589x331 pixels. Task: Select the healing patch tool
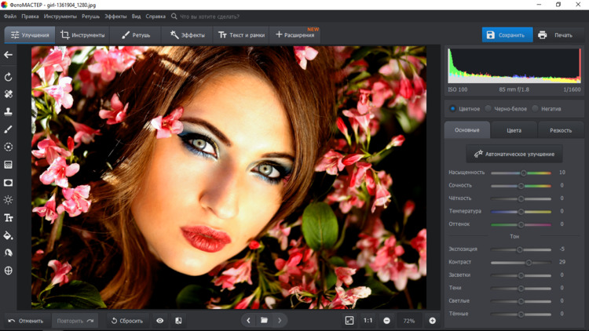(x=9, y=94)
